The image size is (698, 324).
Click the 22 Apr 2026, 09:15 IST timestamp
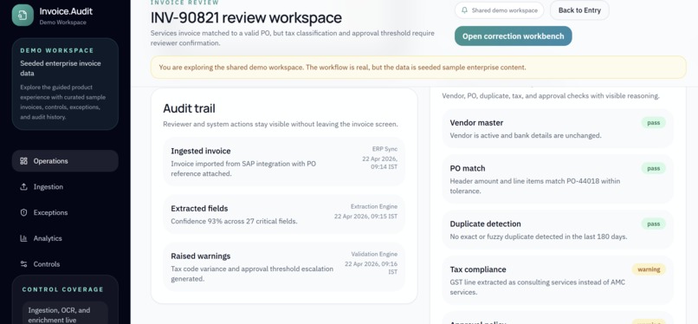coord(366,217)
